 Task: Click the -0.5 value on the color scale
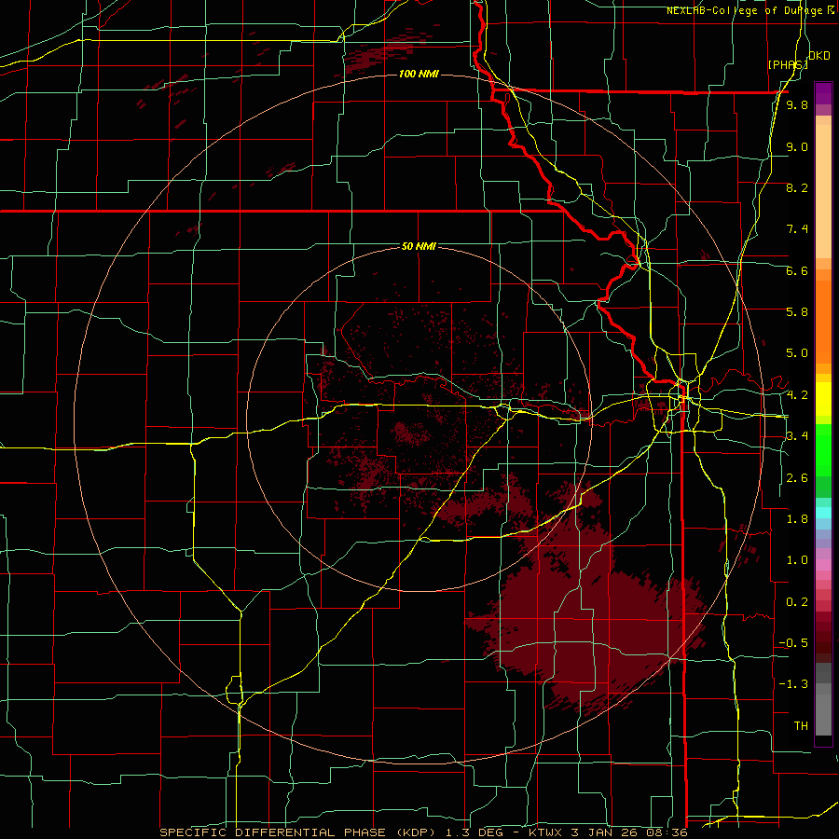click(x=793, y=643)
